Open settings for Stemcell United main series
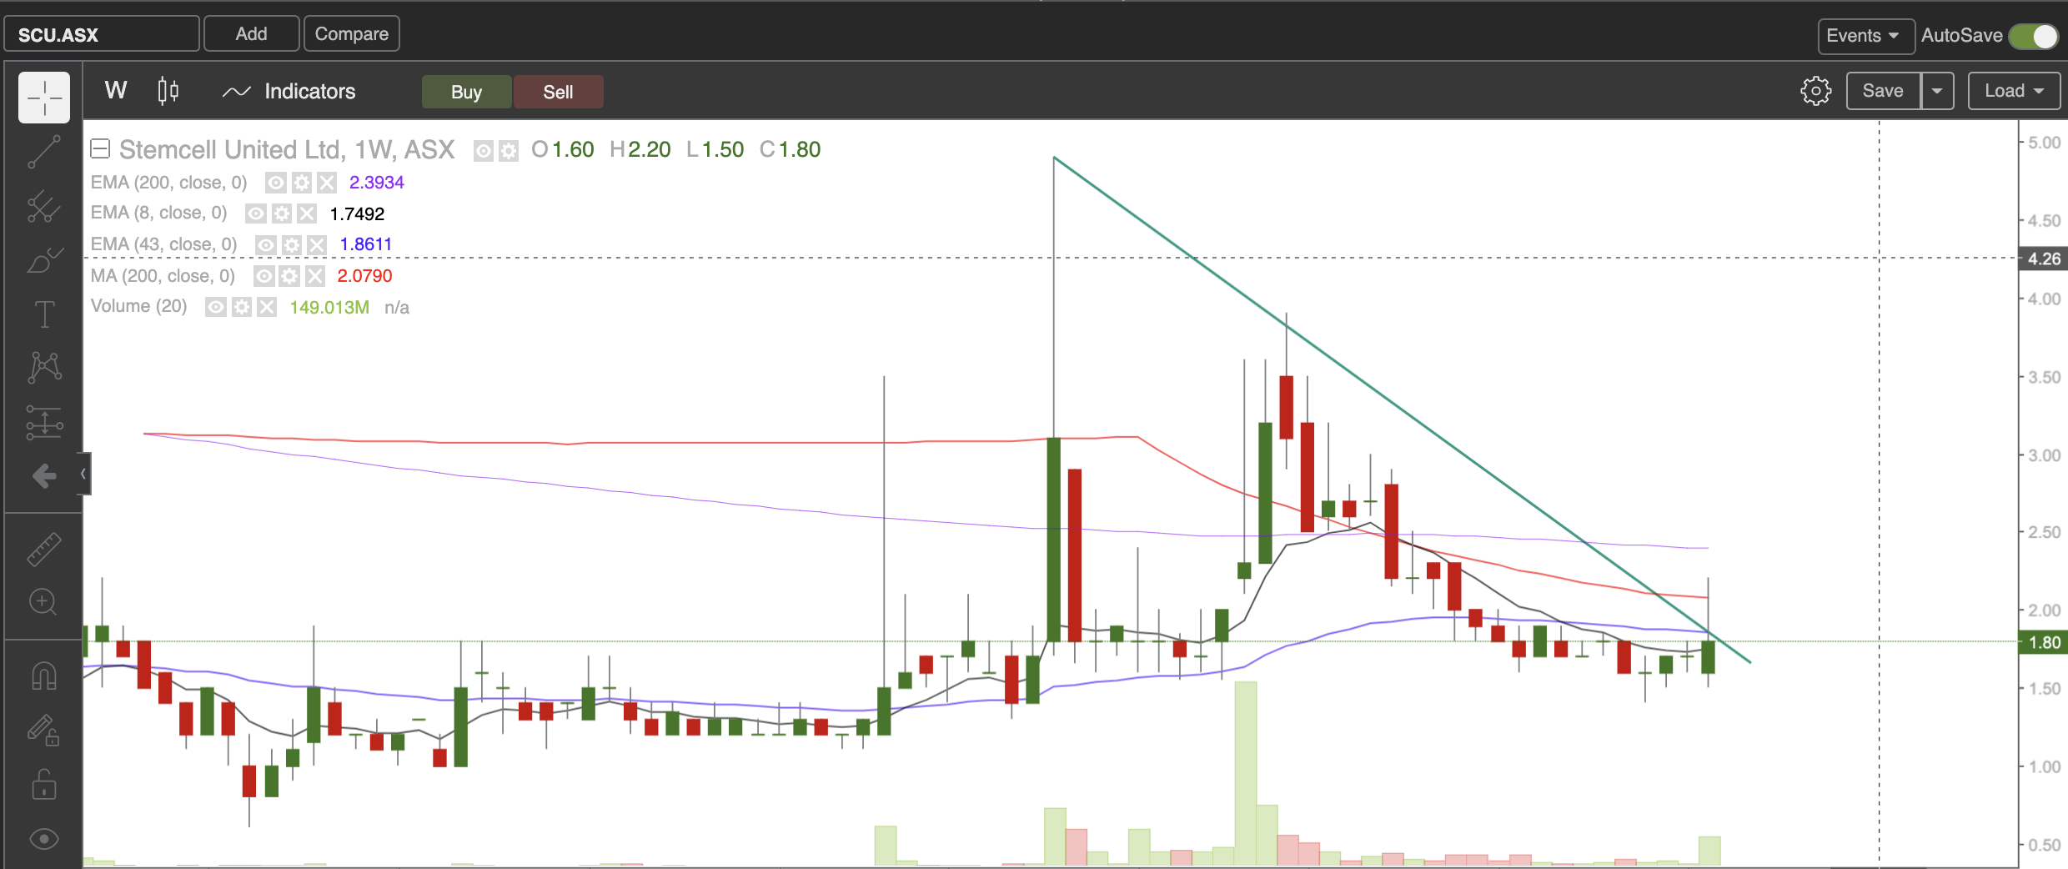This screenshot has height=869, width=2068. 509,150
